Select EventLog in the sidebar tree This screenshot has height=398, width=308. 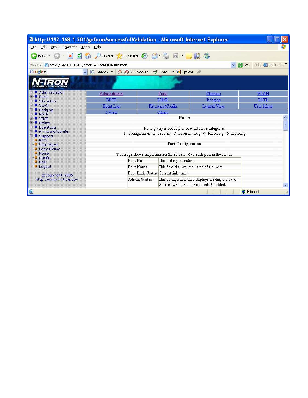pos(47,127)
